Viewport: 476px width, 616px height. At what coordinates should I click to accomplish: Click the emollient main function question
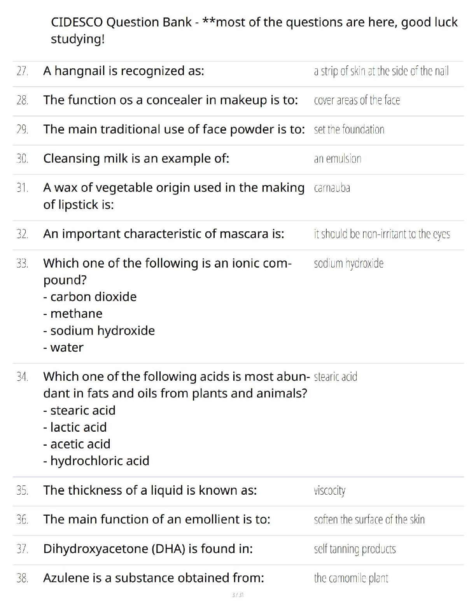pos(157,519)
